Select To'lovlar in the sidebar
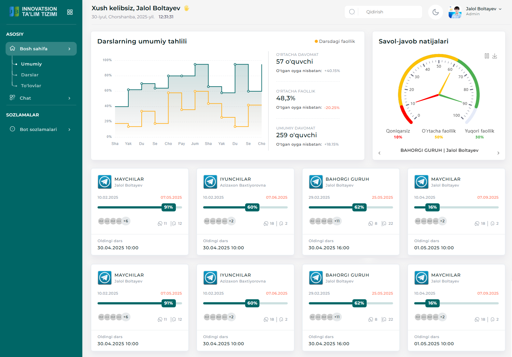Screen dimensions: 512x357 tap(31, 86)
